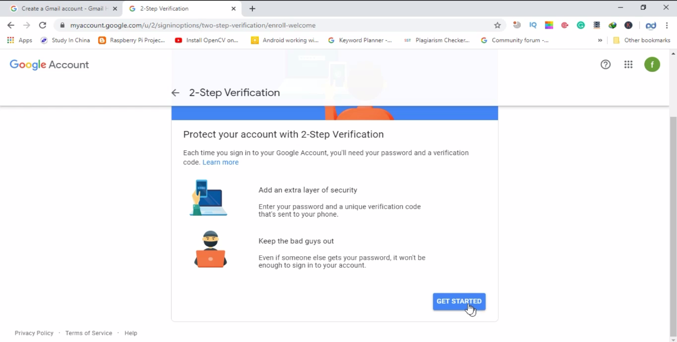
Task: Open a new tab with the plus icon
Action: (252, 8)
